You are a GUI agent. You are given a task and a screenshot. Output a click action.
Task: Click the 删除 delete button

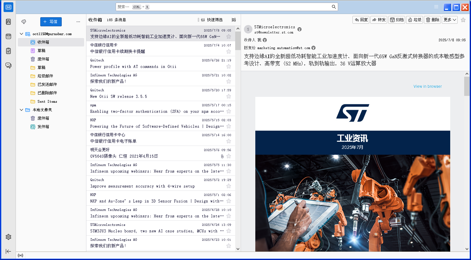tap(432, 20)
